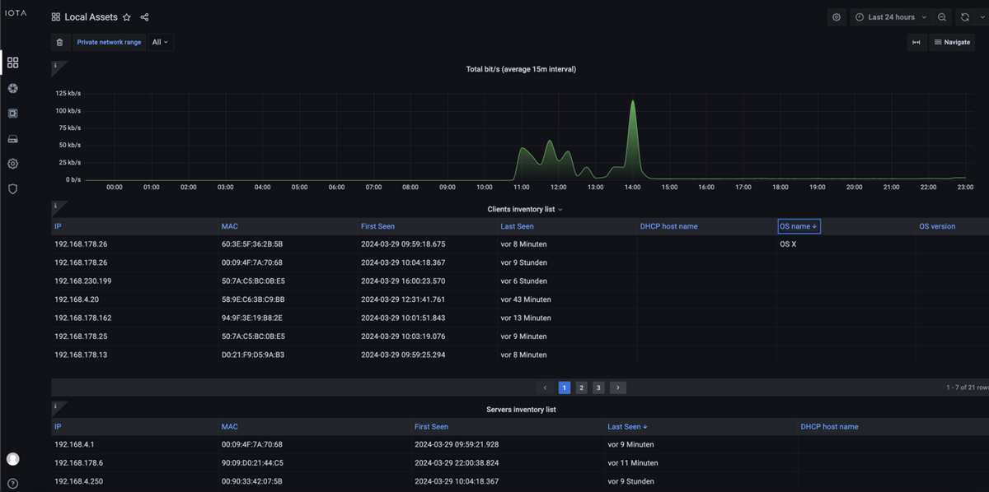
Task: Refresh the dashboard with the refresh icon
Action: (963, 16)
